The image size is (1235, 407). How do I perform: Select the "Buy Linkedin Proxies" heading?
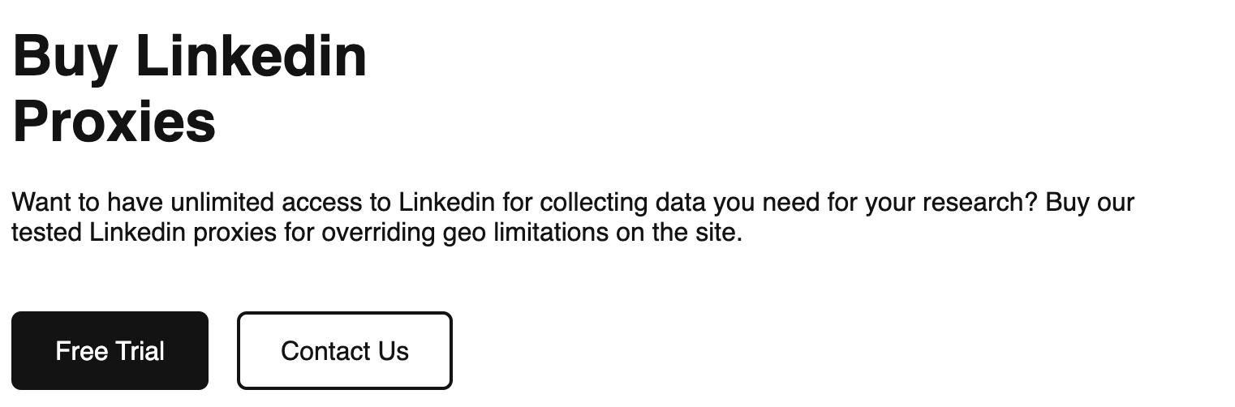pos(190,89)
